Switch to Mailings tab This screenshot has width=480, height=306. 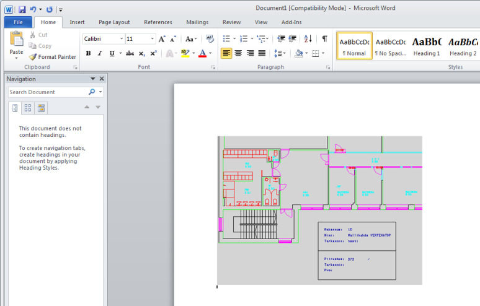197,22
